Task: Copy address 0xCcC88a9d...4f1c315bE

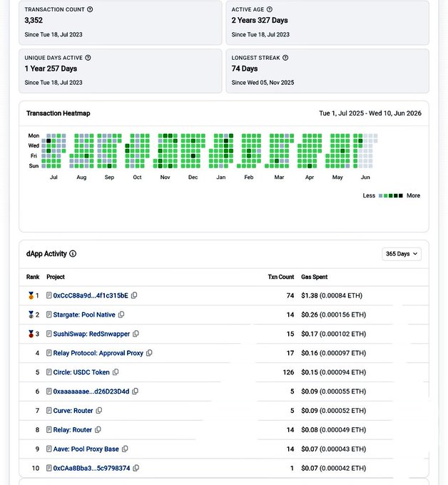Action: tap(134, 295)
